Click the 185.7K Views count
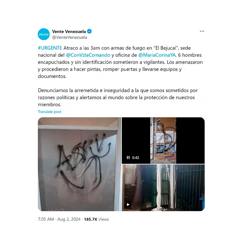 [96, 219]
